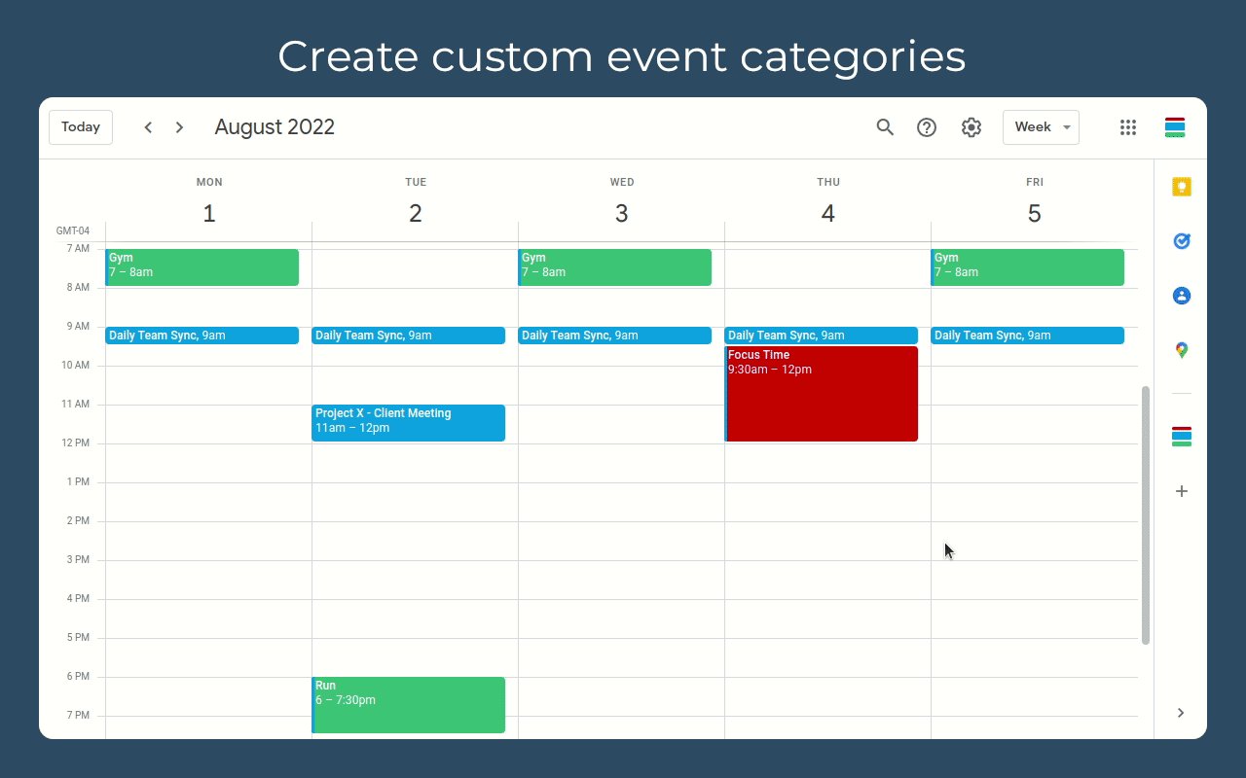Open Google Tasks in the side panel

1181,240
